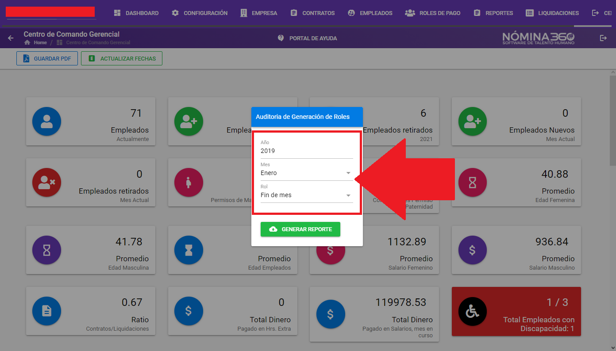This screenshot has width=616, height=351.
Task: Click the red Empleados retiradosMes Actual icon
Action: click(46, 182)
